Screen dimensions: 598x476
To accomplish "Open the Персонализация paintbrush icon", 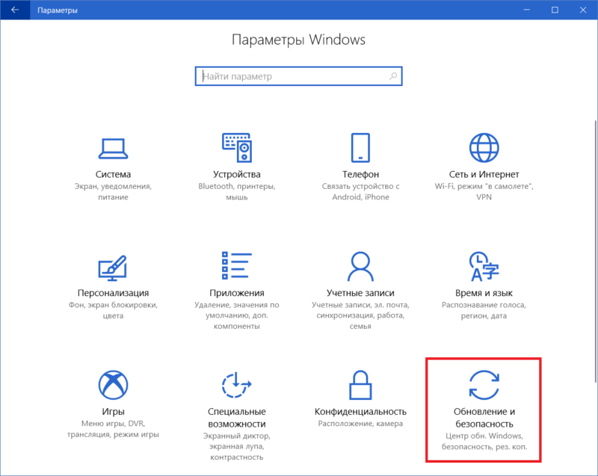I will pyautogui.click(x=113, y=267).
